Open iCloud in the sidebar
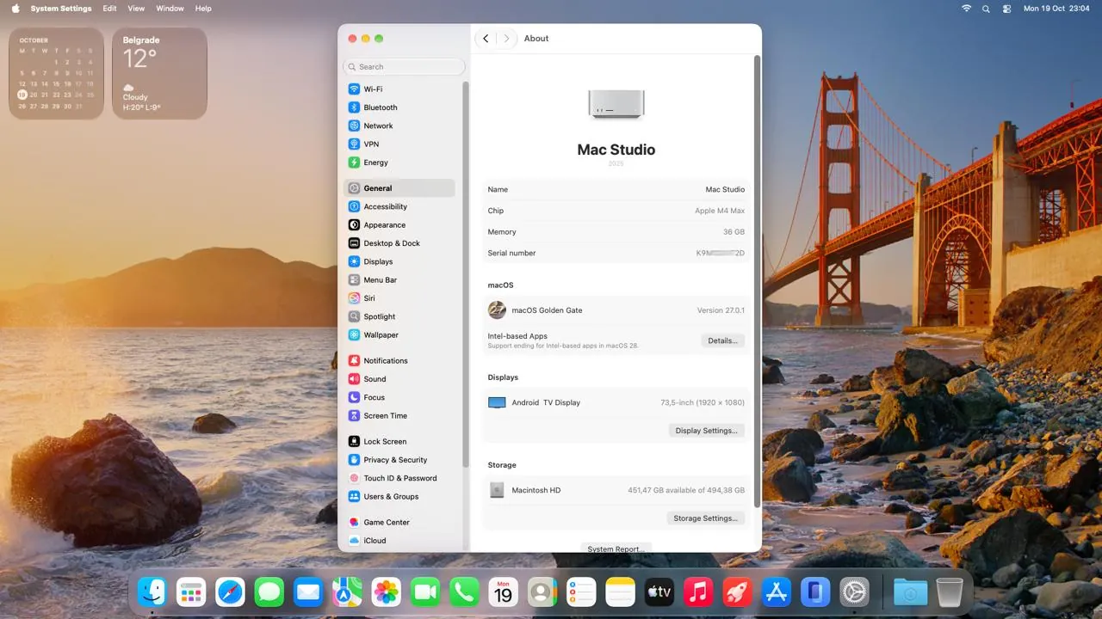 click(399, 541)
